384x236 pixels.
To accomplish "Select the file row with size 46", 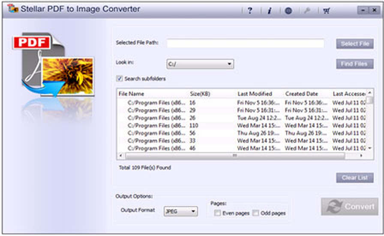I will coord(242,148).
